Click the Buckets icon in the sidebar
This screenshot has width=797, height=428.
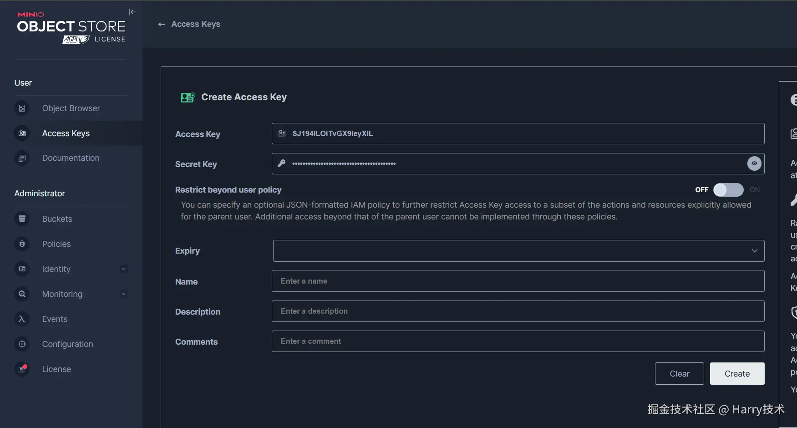[22, 219]
